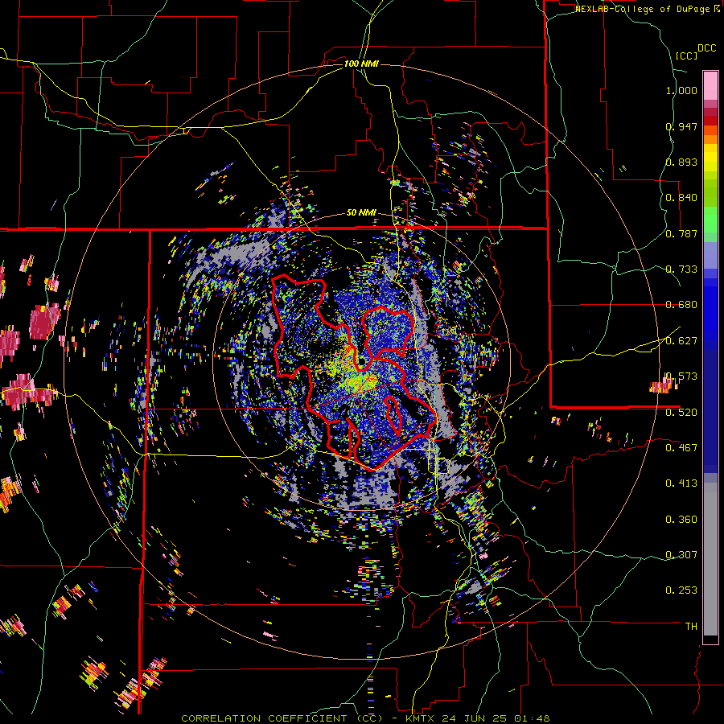Click the 0.360 scale value
Viewport: 724px width, 724px height.
[x=681, y=520]
